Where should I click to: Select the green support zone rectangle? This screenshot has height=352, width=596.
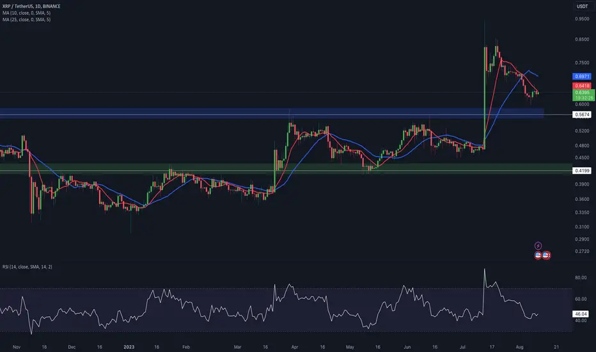tap(286, 168)
